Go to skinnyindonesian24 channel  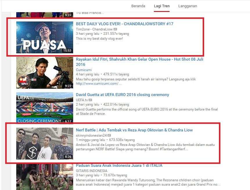[91, 135]
